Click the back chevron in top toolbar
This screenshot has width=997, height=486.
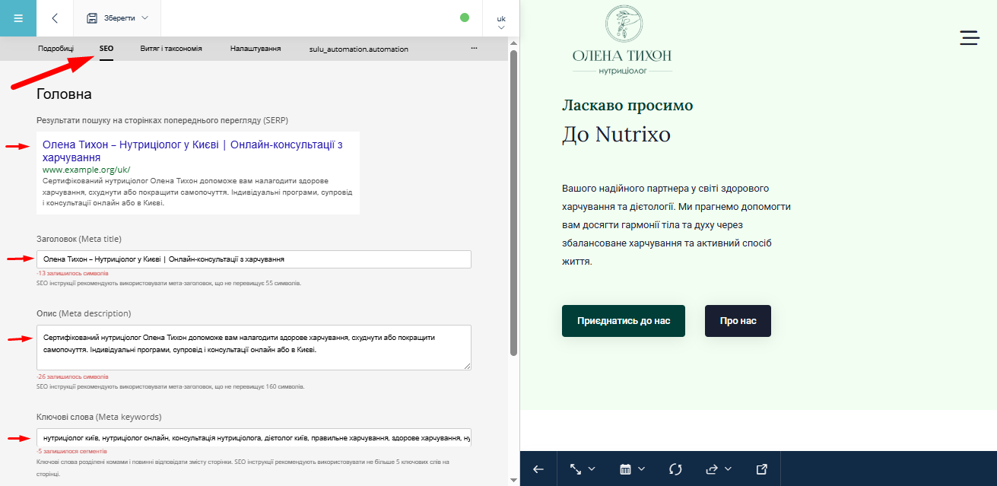pos(55,18)
